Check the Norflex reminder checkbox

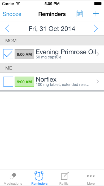click(8, 82)
